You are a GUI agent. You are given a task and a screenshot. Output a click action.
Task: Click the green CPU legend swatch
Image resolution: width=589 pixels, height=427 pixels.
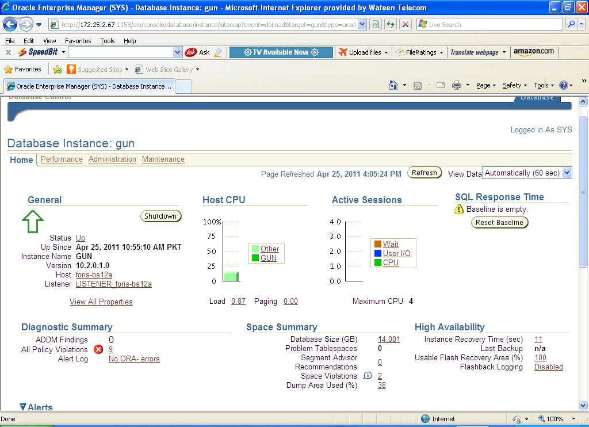(378, 262)
